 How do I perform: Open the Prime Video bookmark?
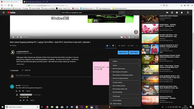pyautogui.click(x=17, y=8)
